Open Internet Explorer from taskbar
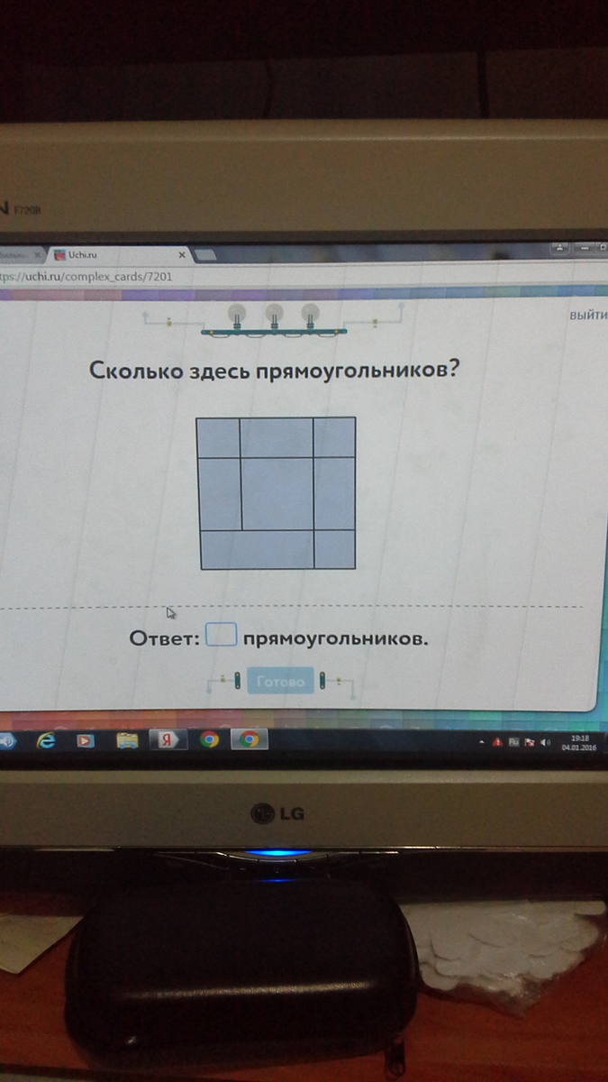 coord(45,740)
